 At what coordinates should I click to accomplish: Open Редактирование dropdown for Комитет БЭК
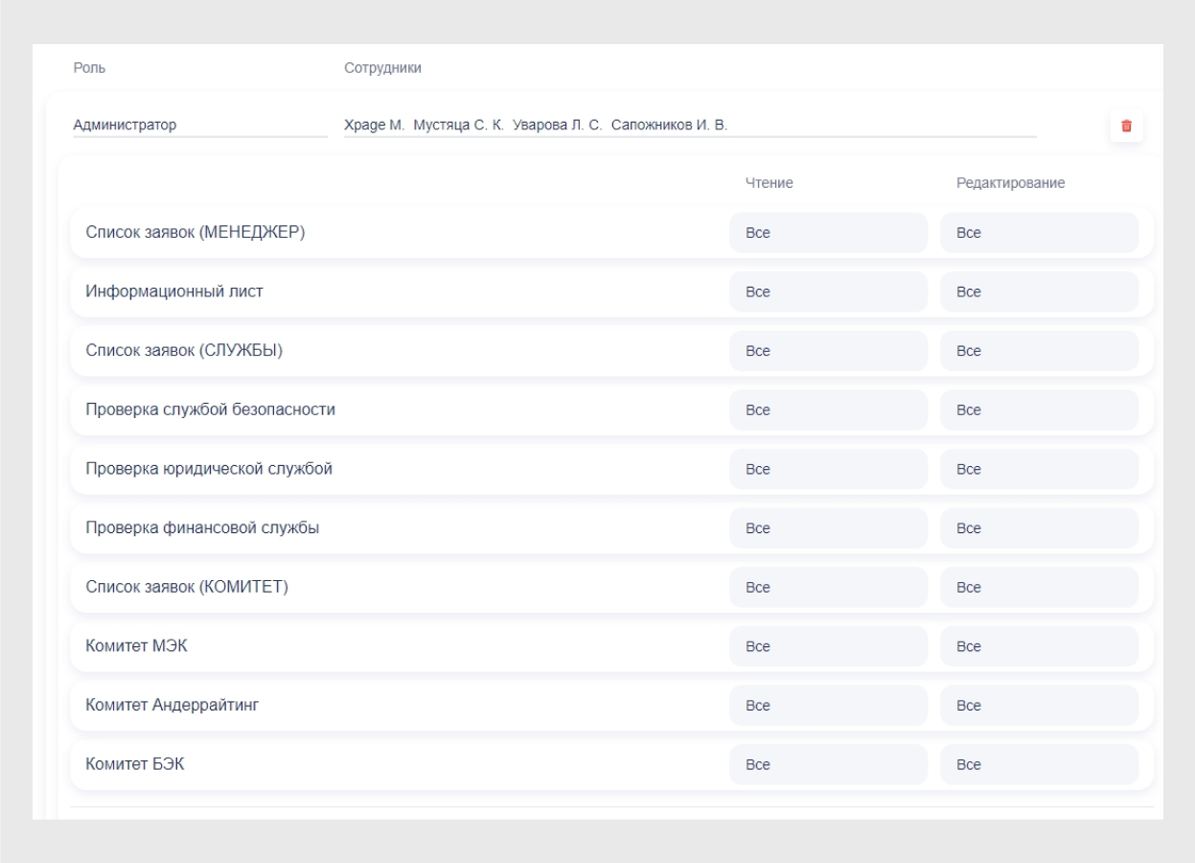pyautogui.click(x=1039, y=765)
